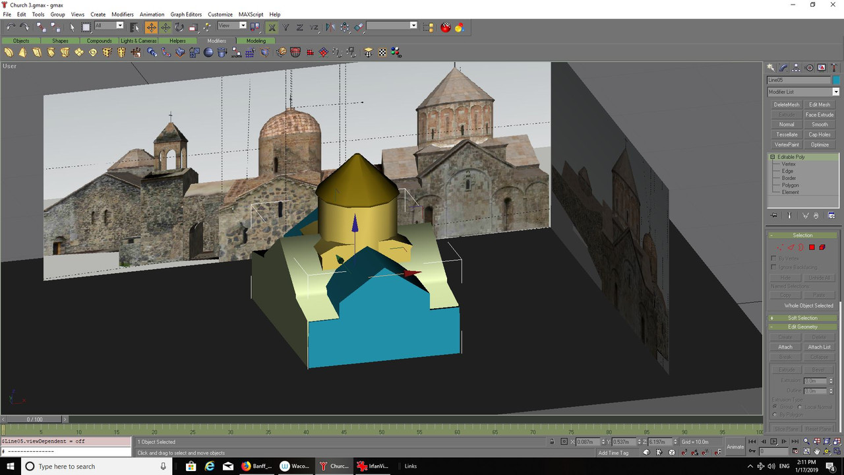The height and width of the screenshot is (475, 844).
Task: Click the Optimize modifier button
Action: pyautogui.click(x=820, y=144)
